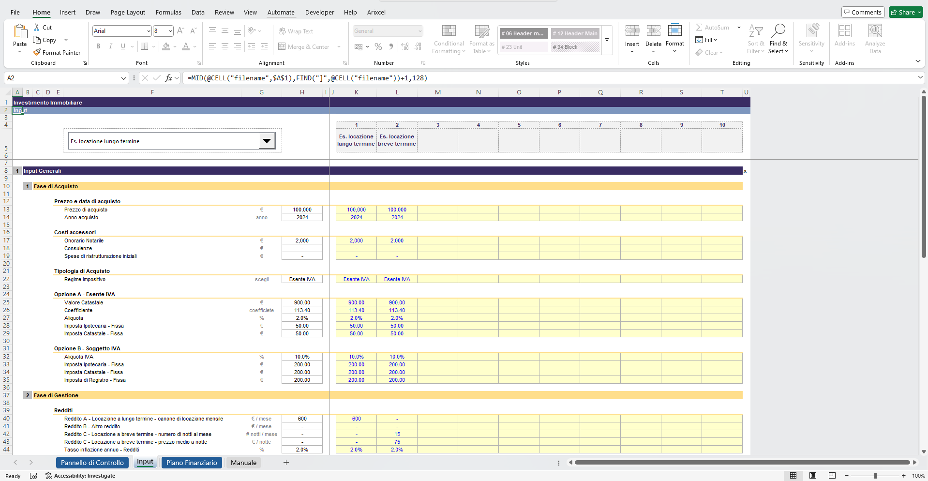
Task: Toggle Italic formatting
Action: click(111, 46)
